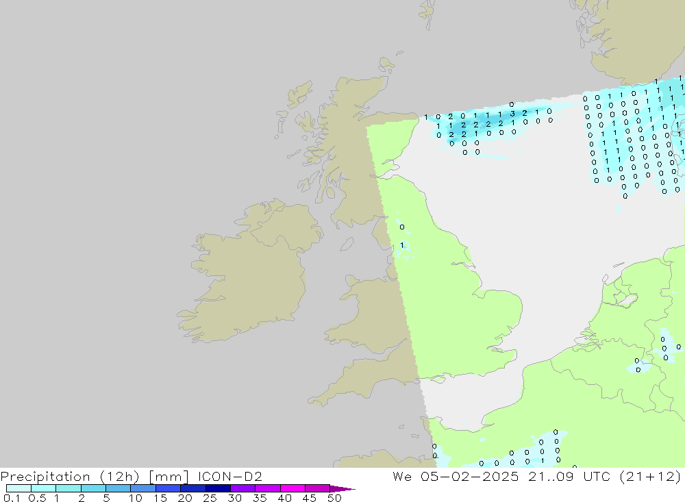The height and width of the screenshot is (502, 685).
Task: Click the '50' legend scale value
Action: point(334,498)
